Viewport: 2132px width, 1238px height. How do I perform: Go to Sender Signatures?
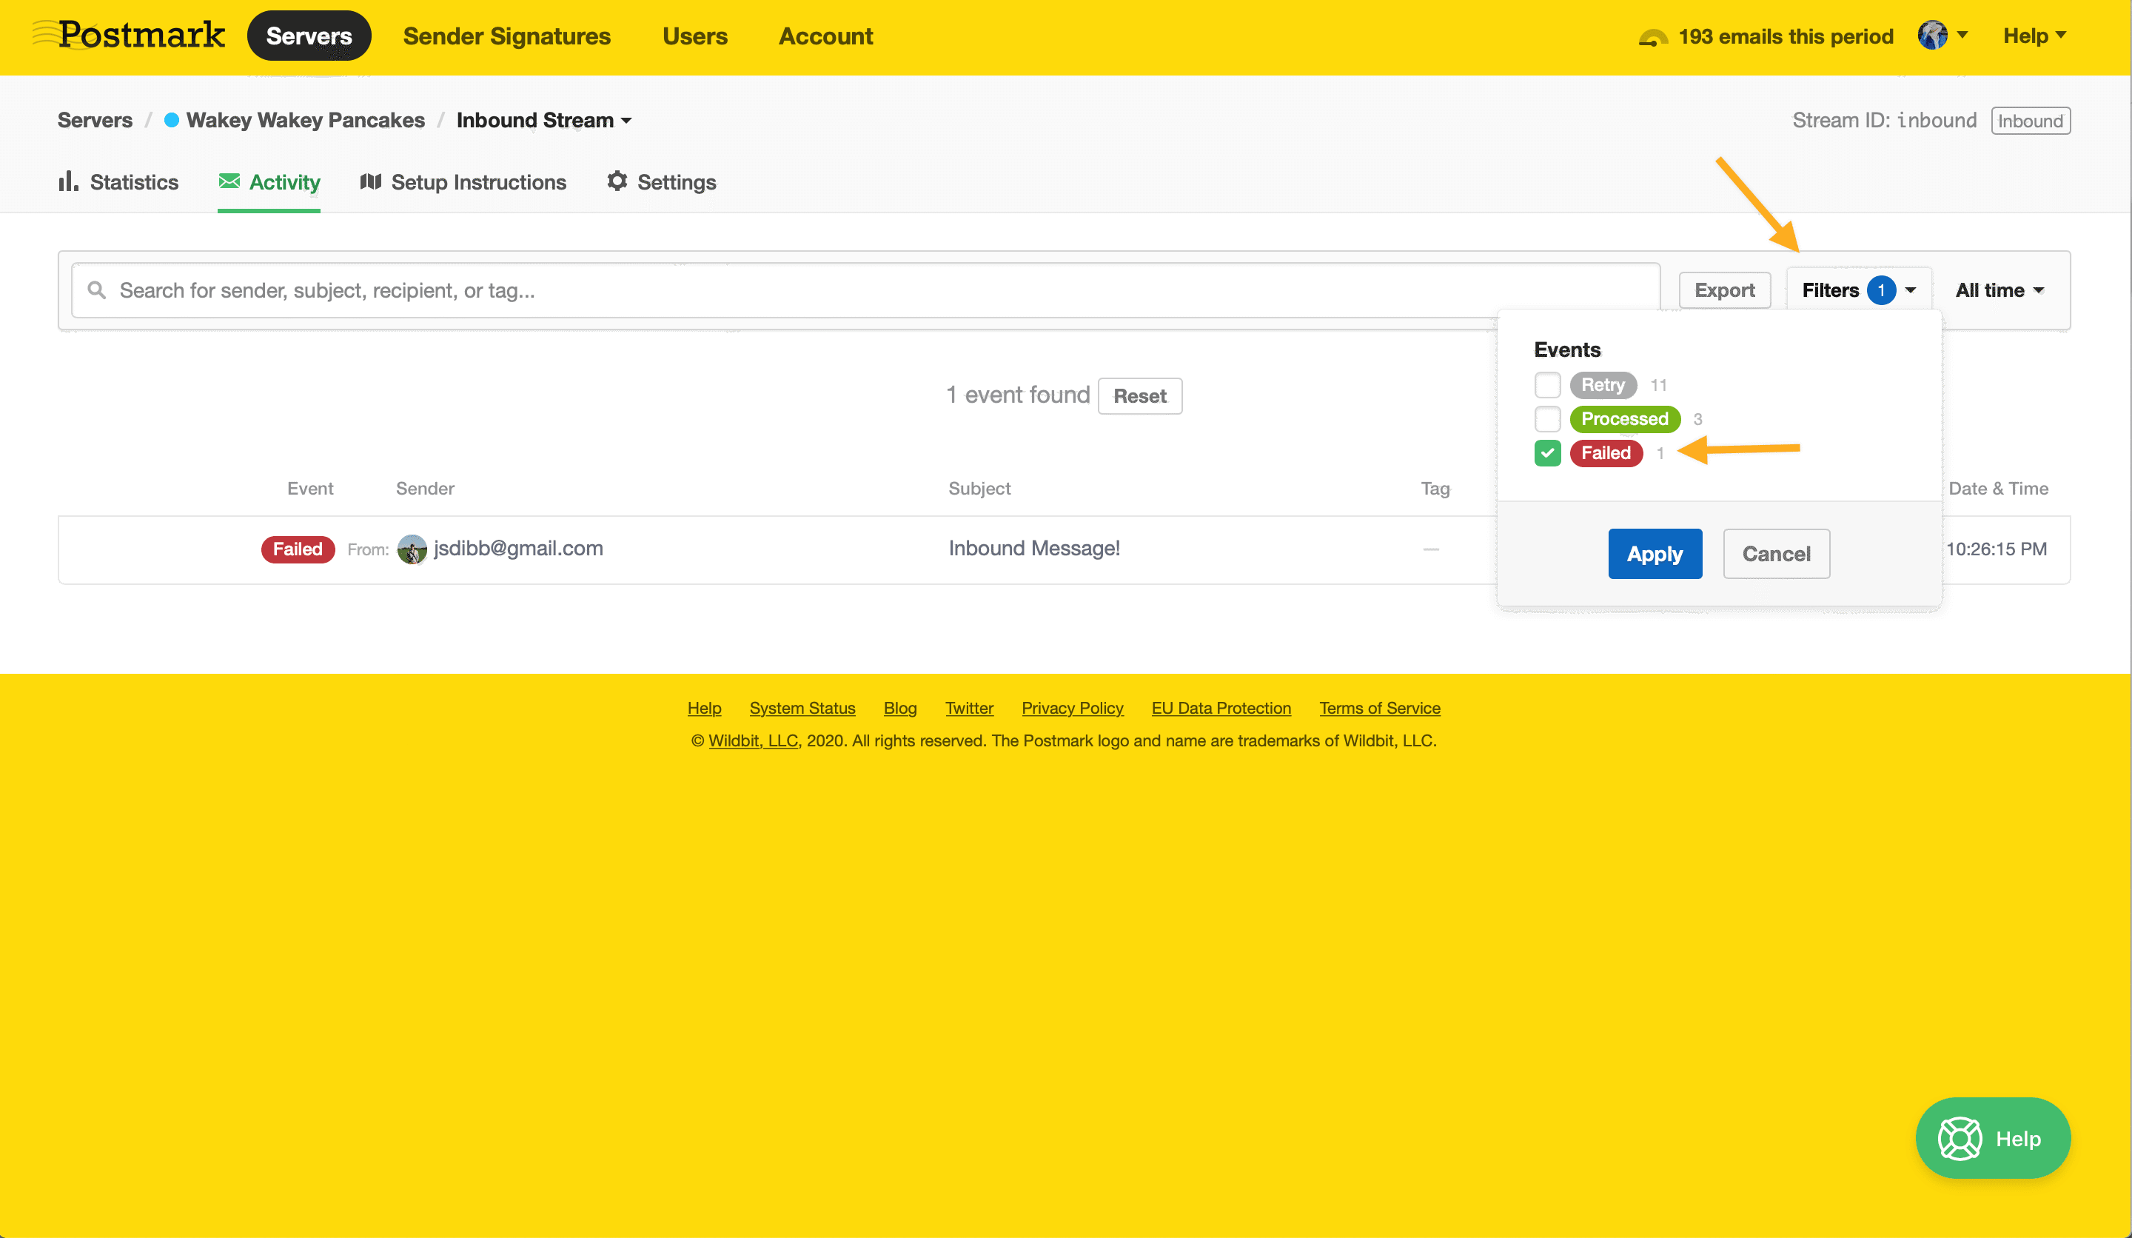point(507,36)
